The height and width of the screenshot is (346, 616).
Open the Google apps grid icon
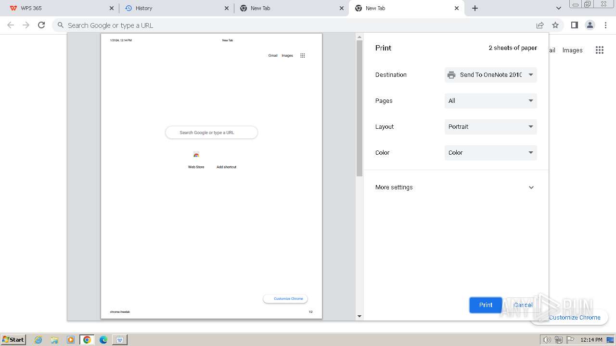(x=599, y=50)
